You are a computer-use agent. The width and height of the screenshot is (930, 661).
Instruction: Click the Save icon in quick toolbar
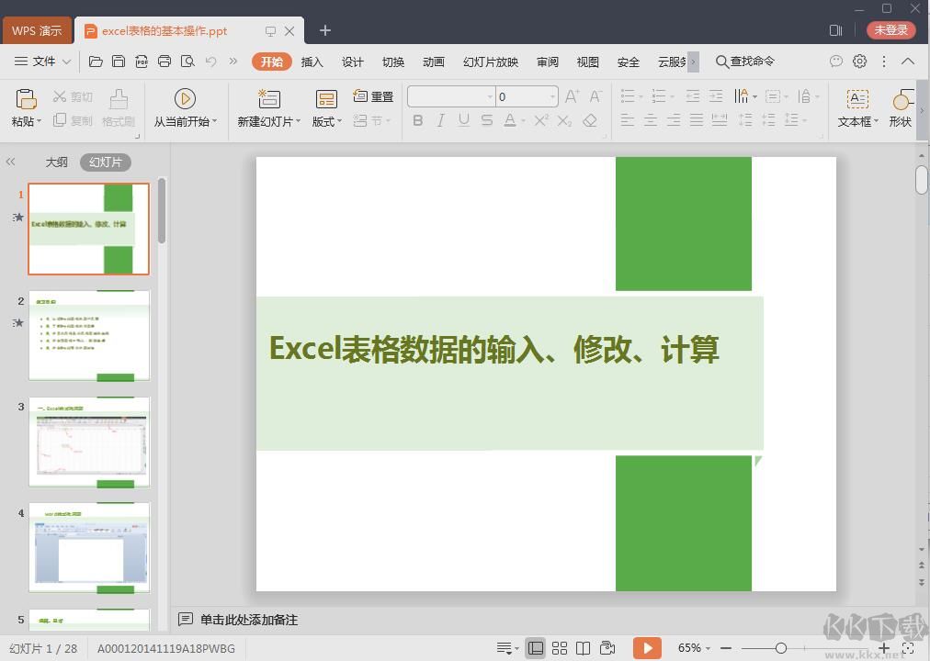119,62
